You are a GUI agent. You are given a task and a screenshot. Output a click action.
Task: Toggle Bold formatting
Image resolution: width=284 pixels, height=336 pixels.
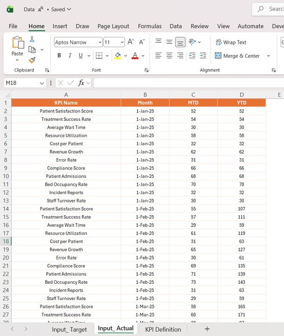click(x=59, y=56)
